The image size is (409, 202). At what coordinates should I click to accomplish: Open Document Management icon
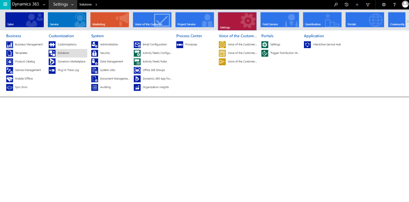tap(95, 79)
